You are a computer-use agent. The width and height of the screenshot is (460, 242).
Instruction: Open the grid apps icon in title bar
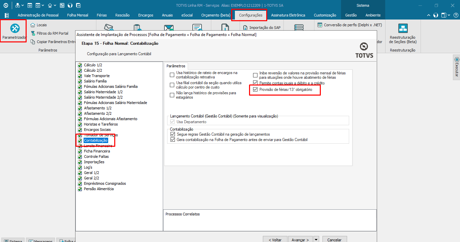tap(62, 5)
